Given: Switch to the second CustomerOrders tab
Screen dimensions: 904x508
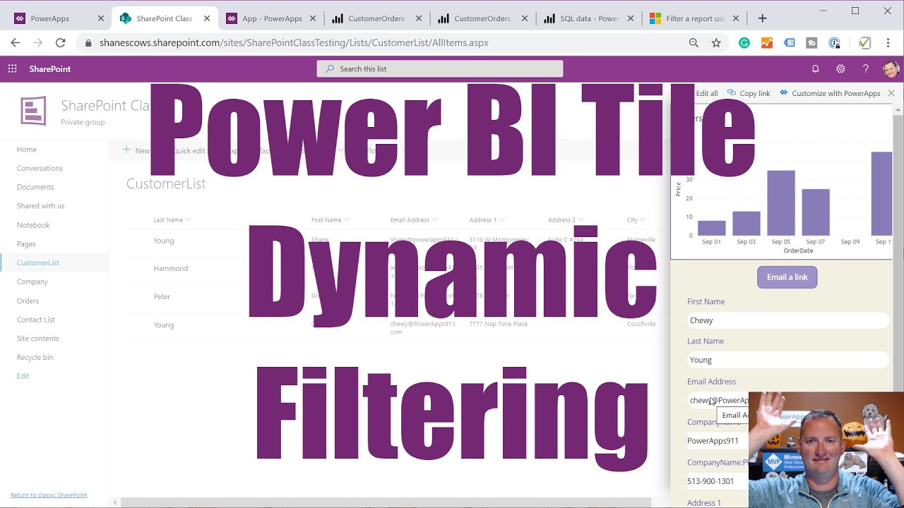Looking at the screenshot, I should [482, 18].
